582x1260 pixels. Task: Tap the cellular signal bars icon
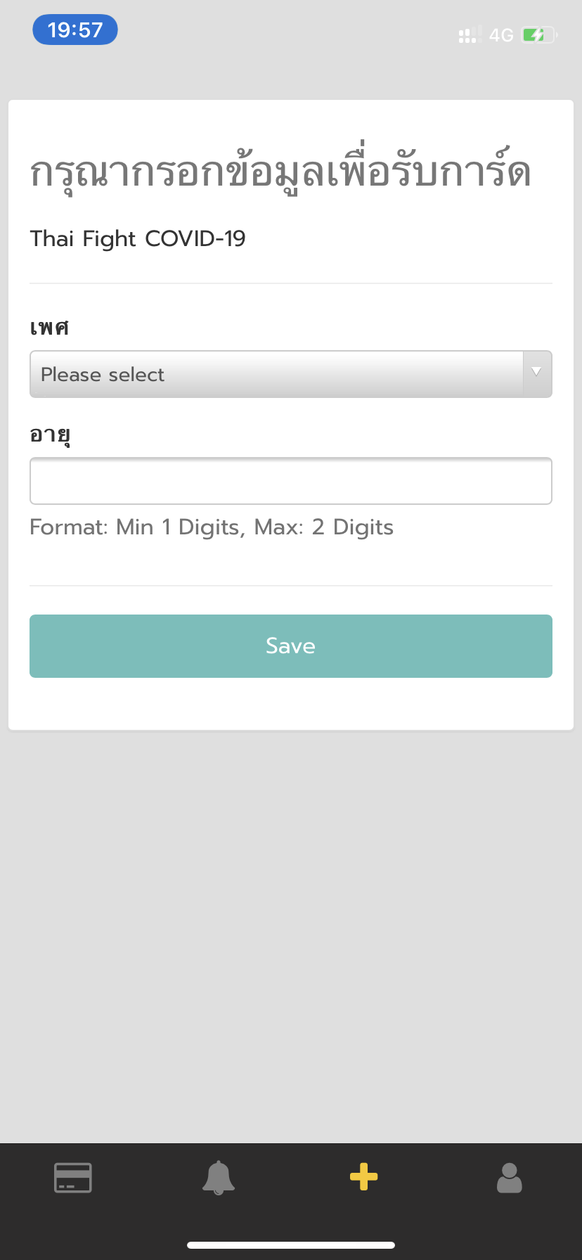coord(470,34)
